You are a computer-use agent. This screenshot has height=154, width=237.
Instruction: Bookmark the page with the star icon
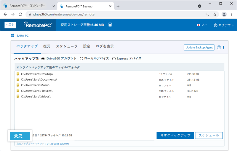[214, 14]
